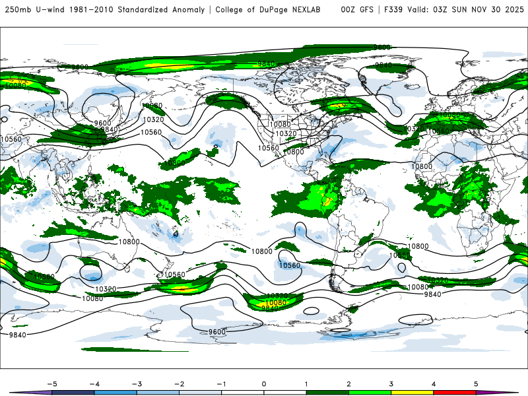Image resolution: width=528 pixels, height=396 pixels.
Task: Click the '9600' contour label near Antarctica
Action: coord(217,332)
